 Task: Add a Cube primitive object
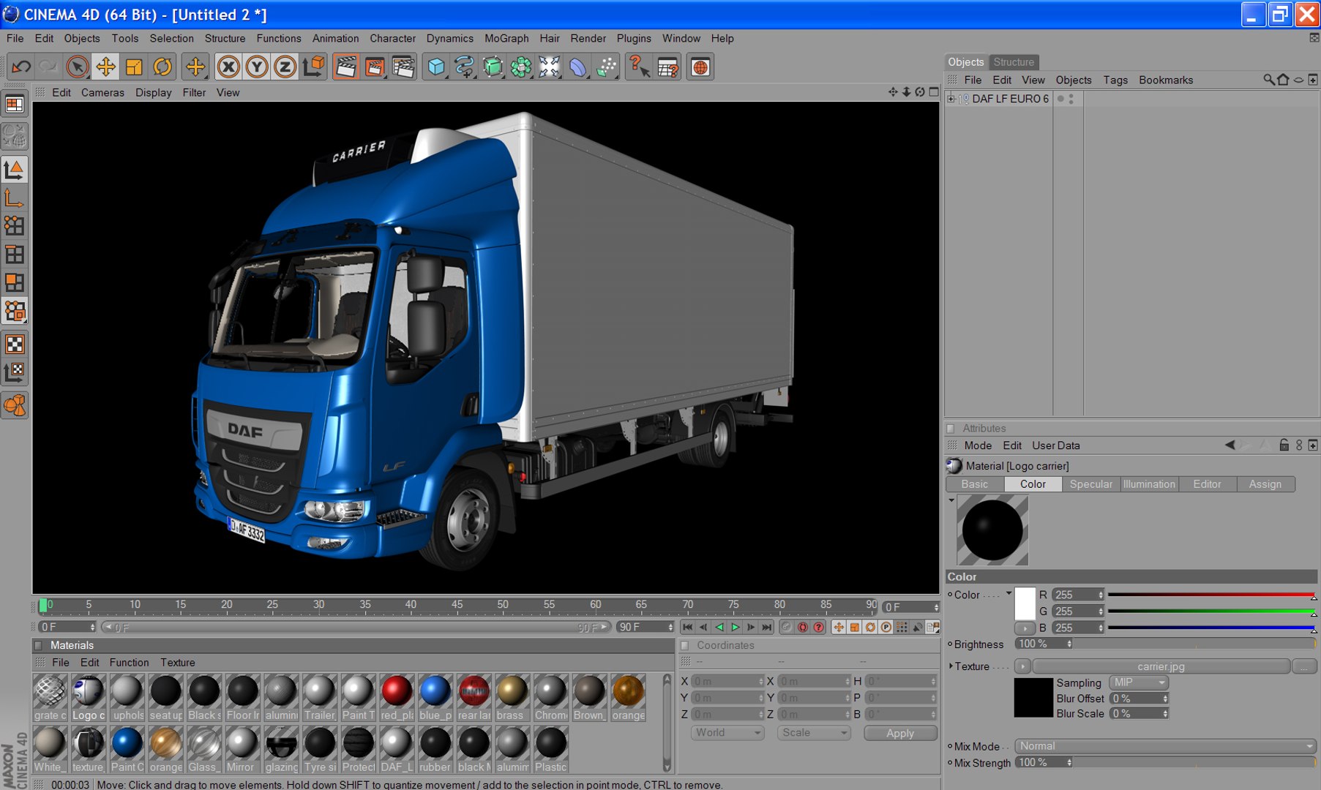click(436, 67)
